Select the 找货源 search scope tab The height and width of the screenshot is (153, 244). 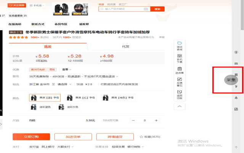click(x=111, y=4)
